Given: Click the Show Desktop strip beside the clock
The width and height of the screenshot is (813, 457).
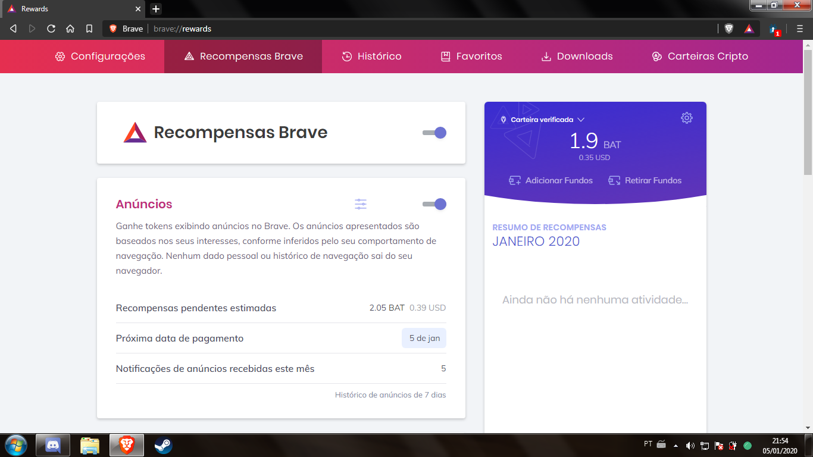Looking at the screenshot, I should click(x=808, y=445).
